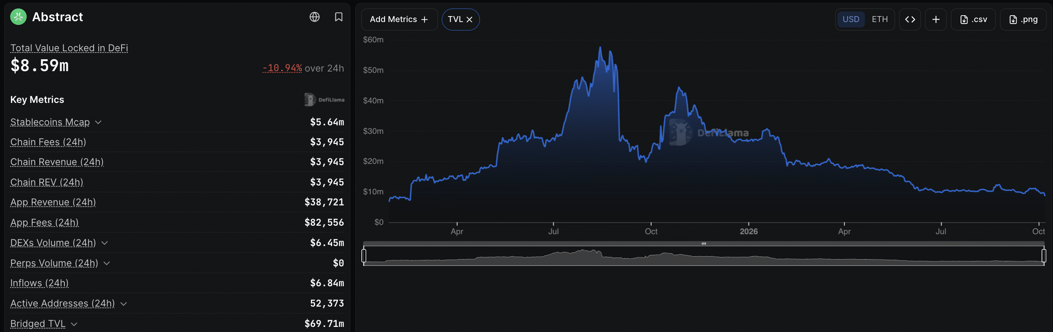Image resolution: width=1053 pixels, height=332 pixels.
Task: Switch chart denomination to ETH
Action: click(879, 19)
